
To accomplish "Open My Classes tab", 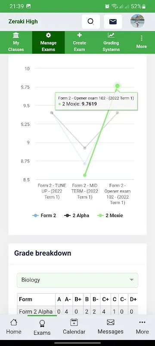I will coord(16,42).
